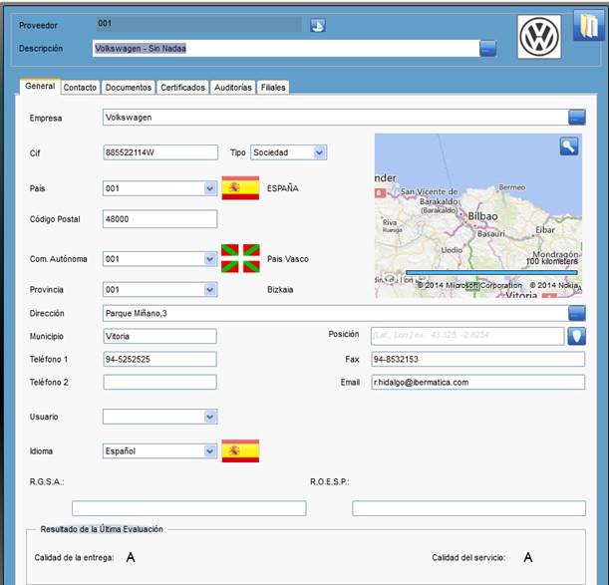Viewport: 609px width, 585px height.
Task: Open the Usuario dropdown
Action: pyautogui.click(x=209, y=417)
